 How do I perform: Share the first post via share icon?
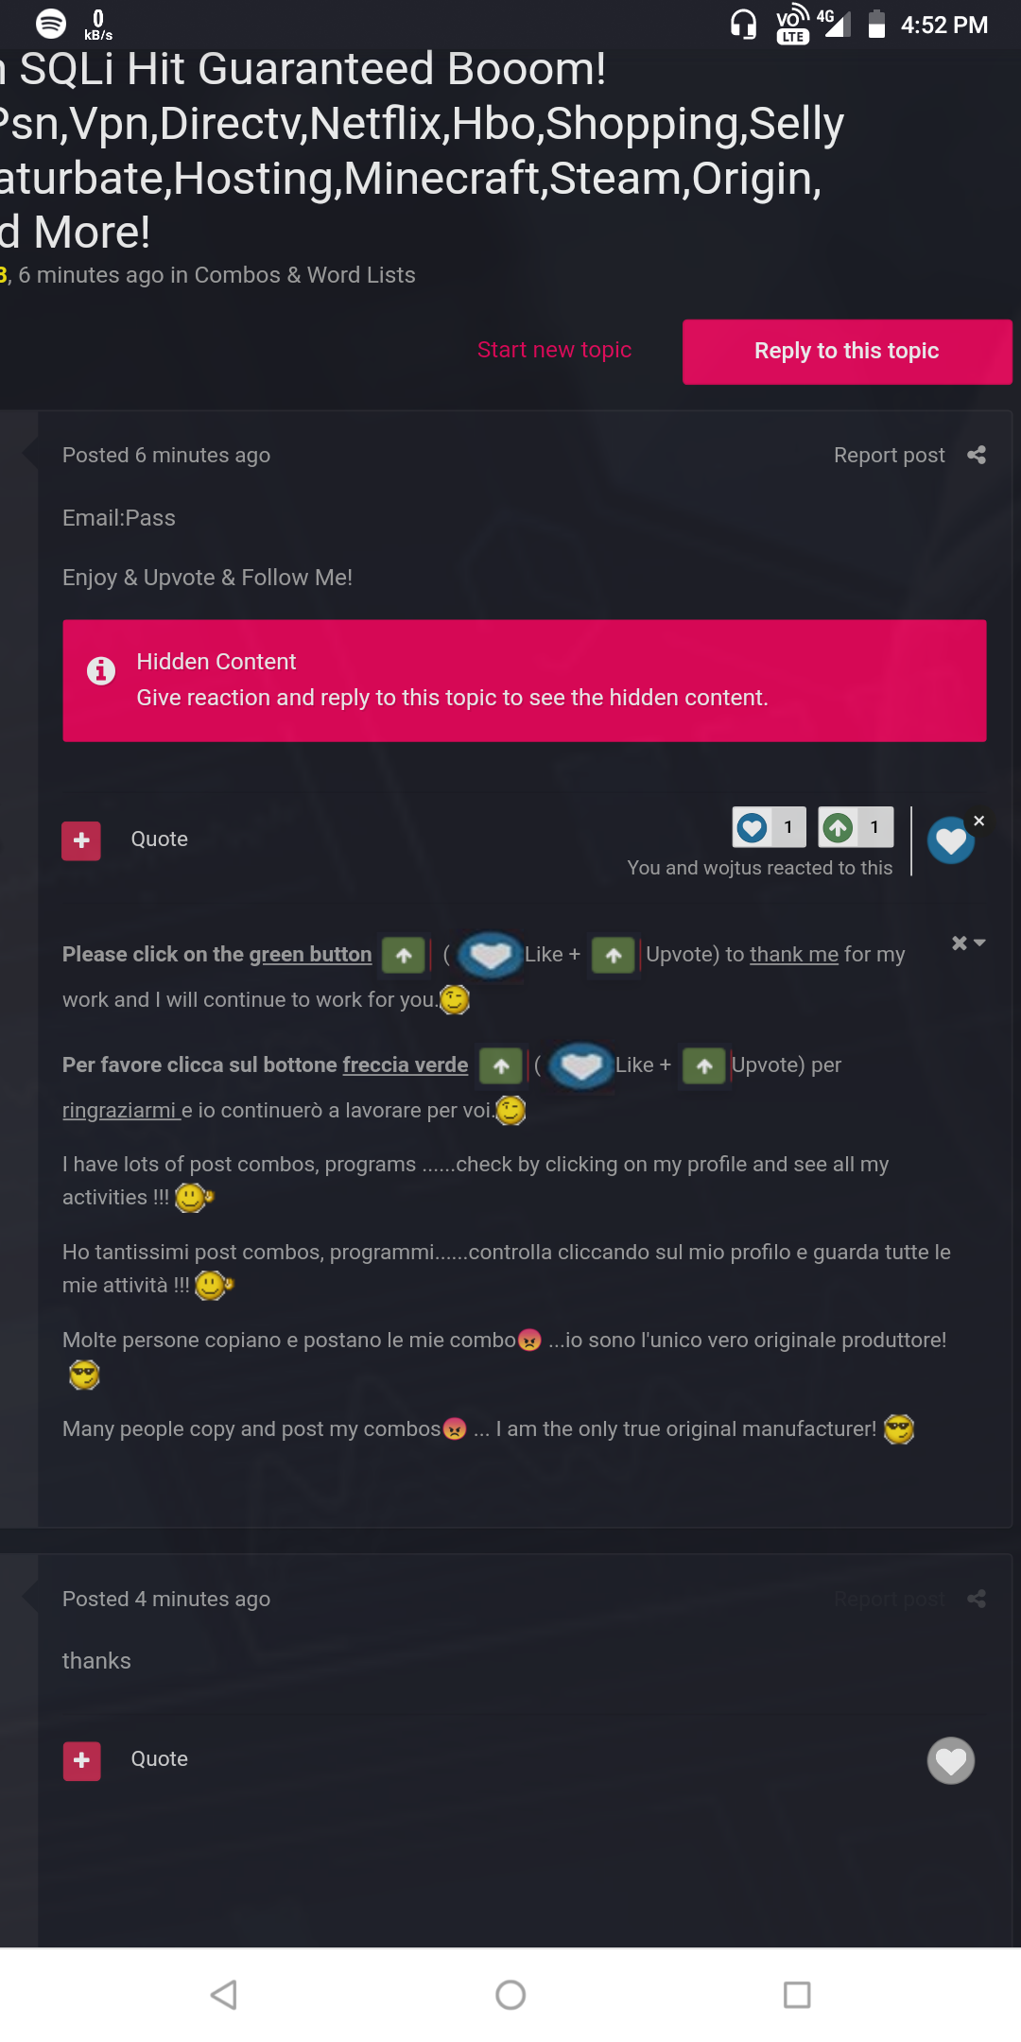(x=977, y=456)
